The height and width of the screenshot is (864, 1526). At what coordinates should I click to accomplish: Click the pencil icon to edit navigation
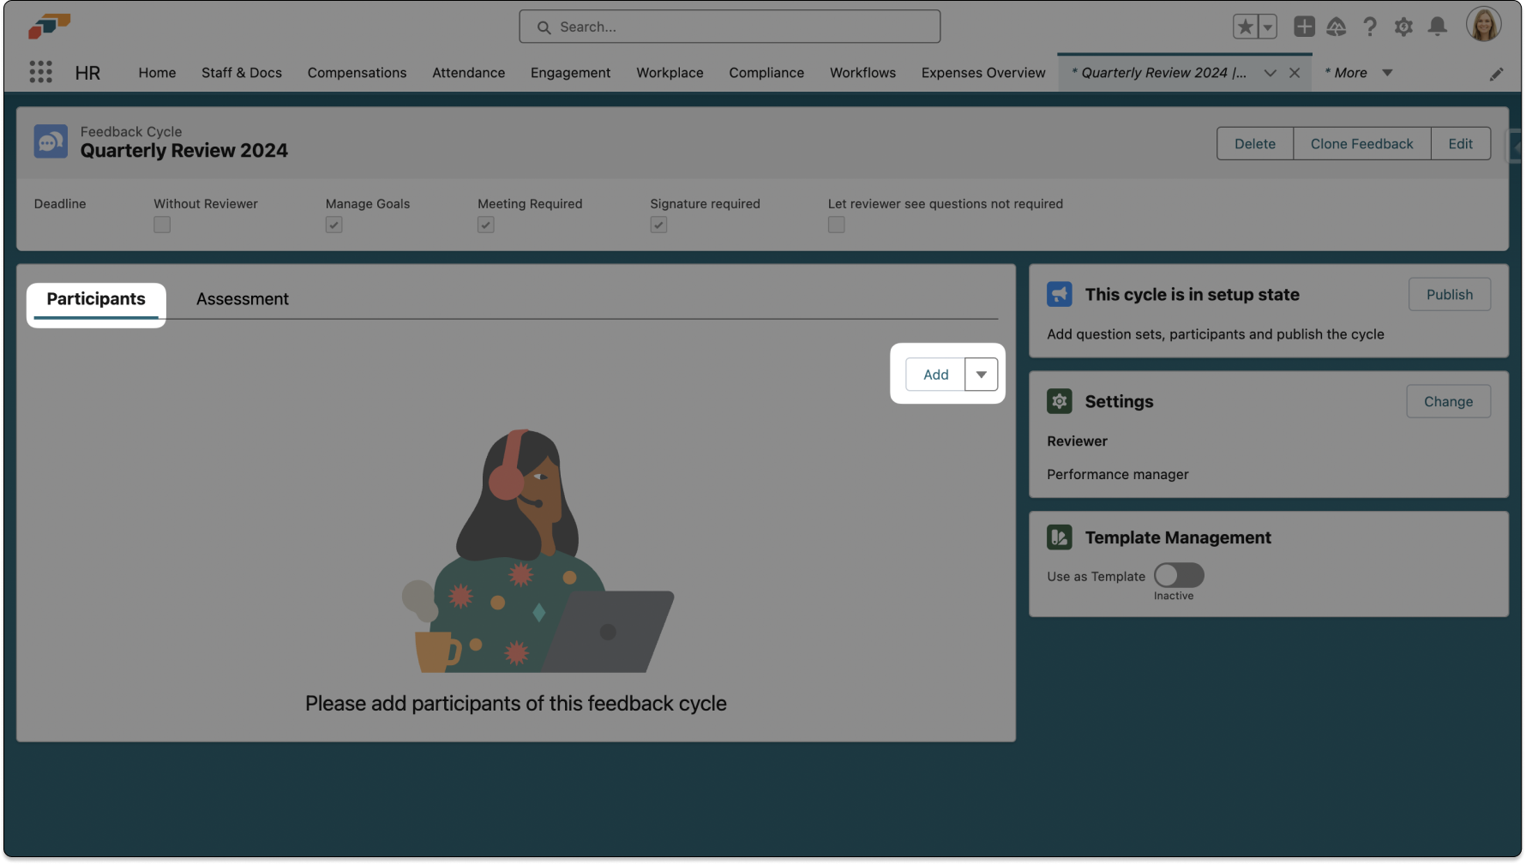[1496, 74]
